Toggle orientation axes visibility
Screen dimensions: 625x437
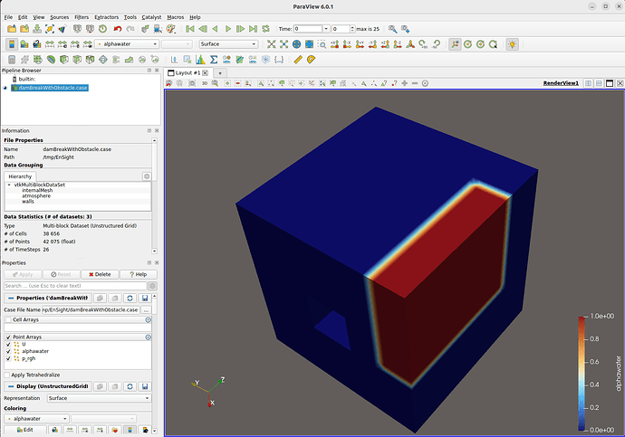455,44
